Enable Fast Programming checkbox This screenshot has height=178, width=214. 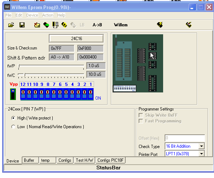click(141, 121)
